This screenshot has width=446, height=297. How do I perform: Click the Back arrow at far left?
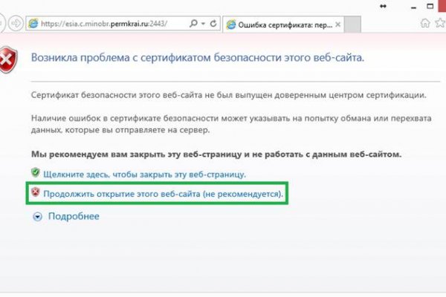pos(3,23)
